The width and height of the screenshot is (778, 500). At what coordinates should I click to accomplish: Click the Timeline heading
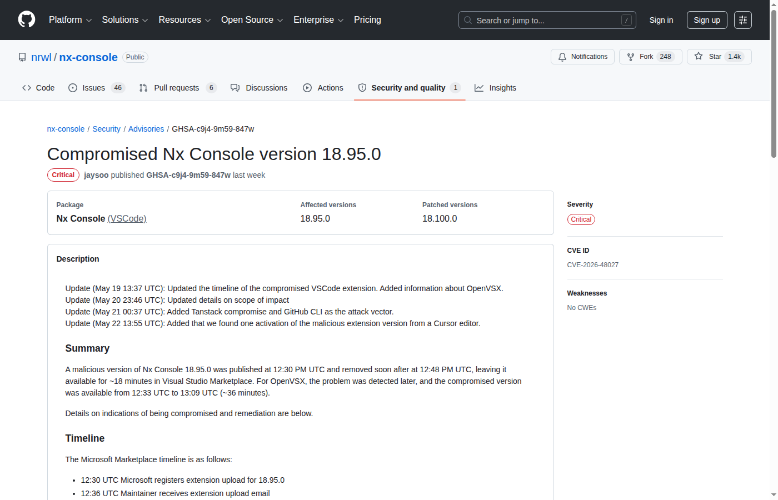pos(85,438)
